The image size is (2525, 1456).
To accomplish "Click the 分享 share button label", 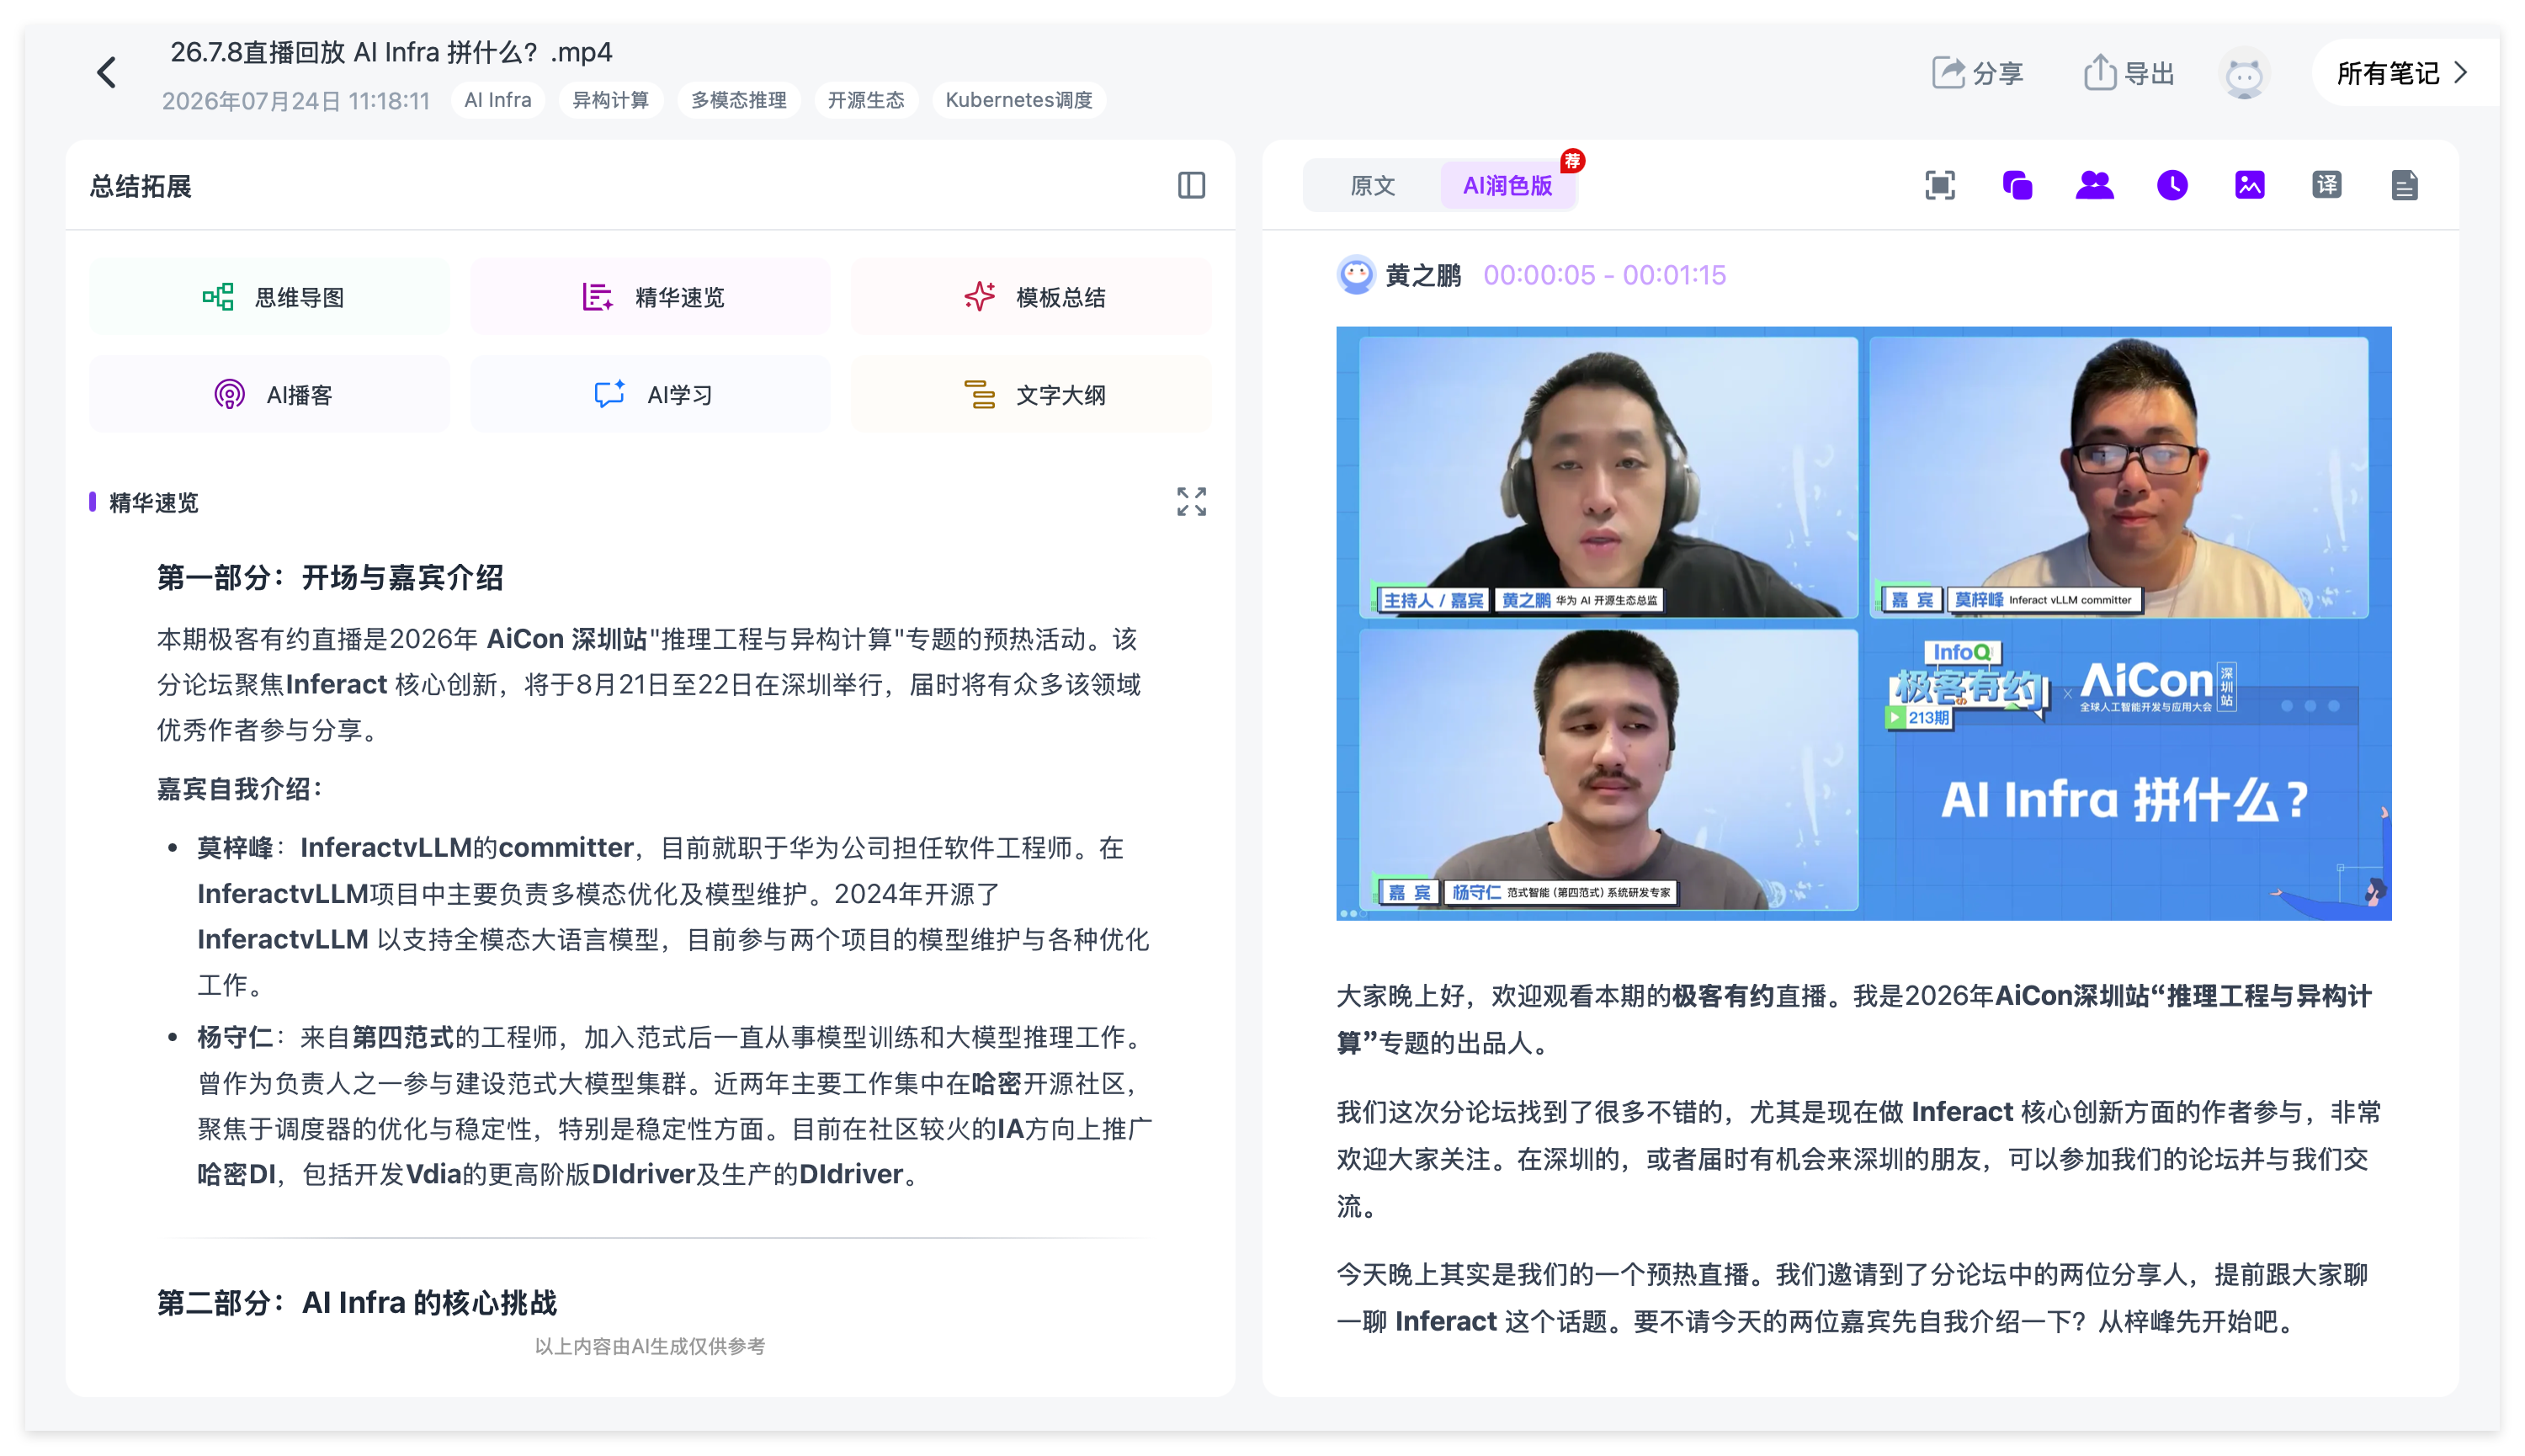I will tap(1998, 74).
